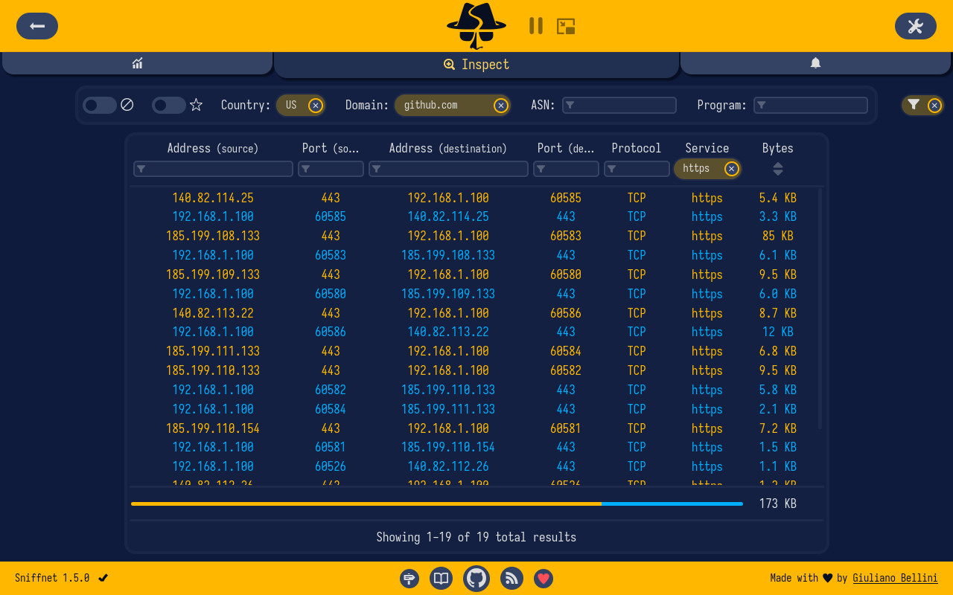Remove the US country filter
Viewport: 953px width, 595px height.
tap(315, 105)
